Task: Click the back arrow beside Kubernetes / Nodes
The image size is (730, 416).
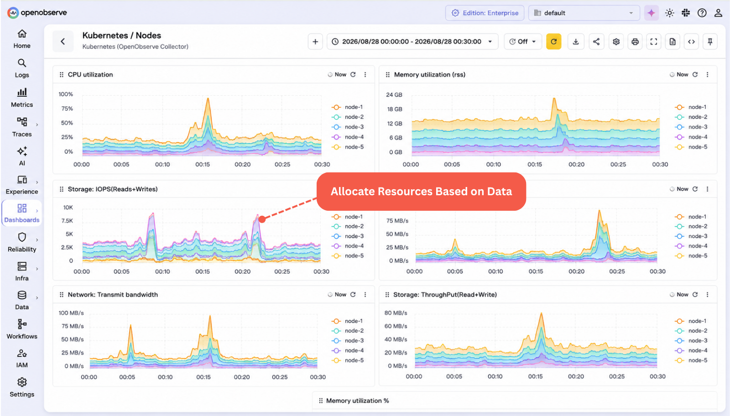Action: [x=63, y=42]
